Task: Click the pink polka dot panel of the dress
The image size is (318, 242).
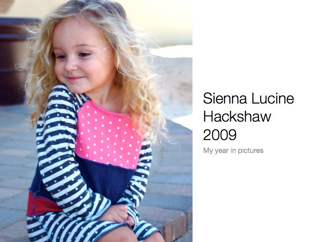Action: pyautogui.click(x=109, y=136)
